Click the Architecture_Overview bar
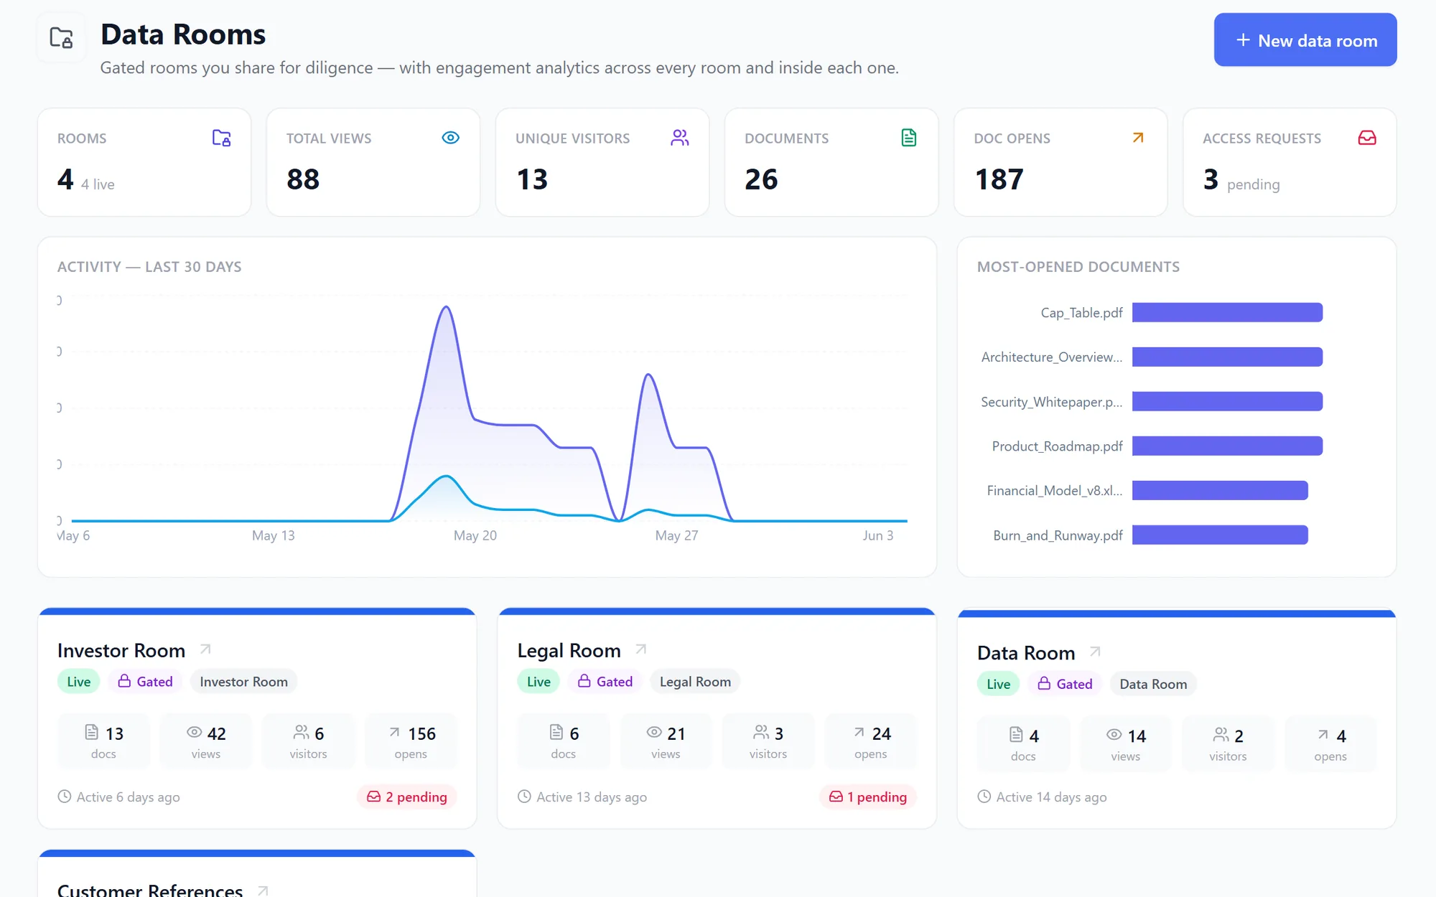This screenshot has height=897, width=1436. coord(1228,357)
